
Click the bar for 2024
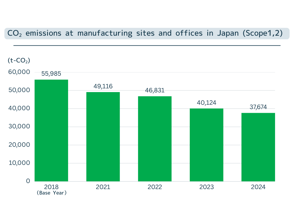pos(258,147)
